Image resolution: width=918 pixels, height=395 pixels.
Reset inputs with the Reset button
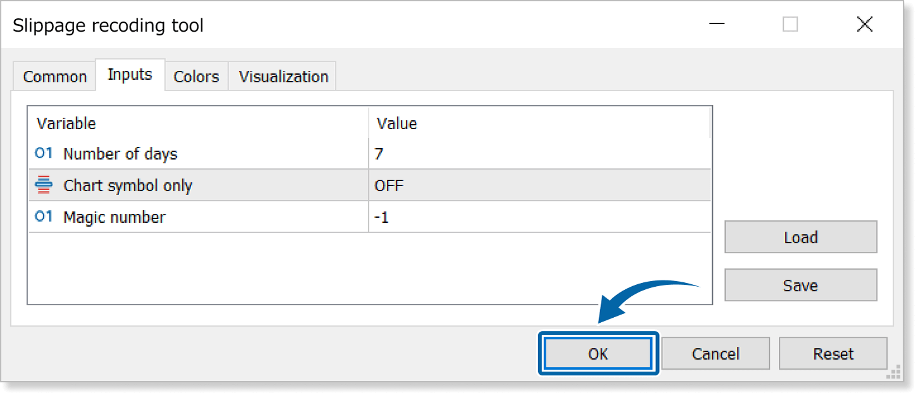coord(833,353)
